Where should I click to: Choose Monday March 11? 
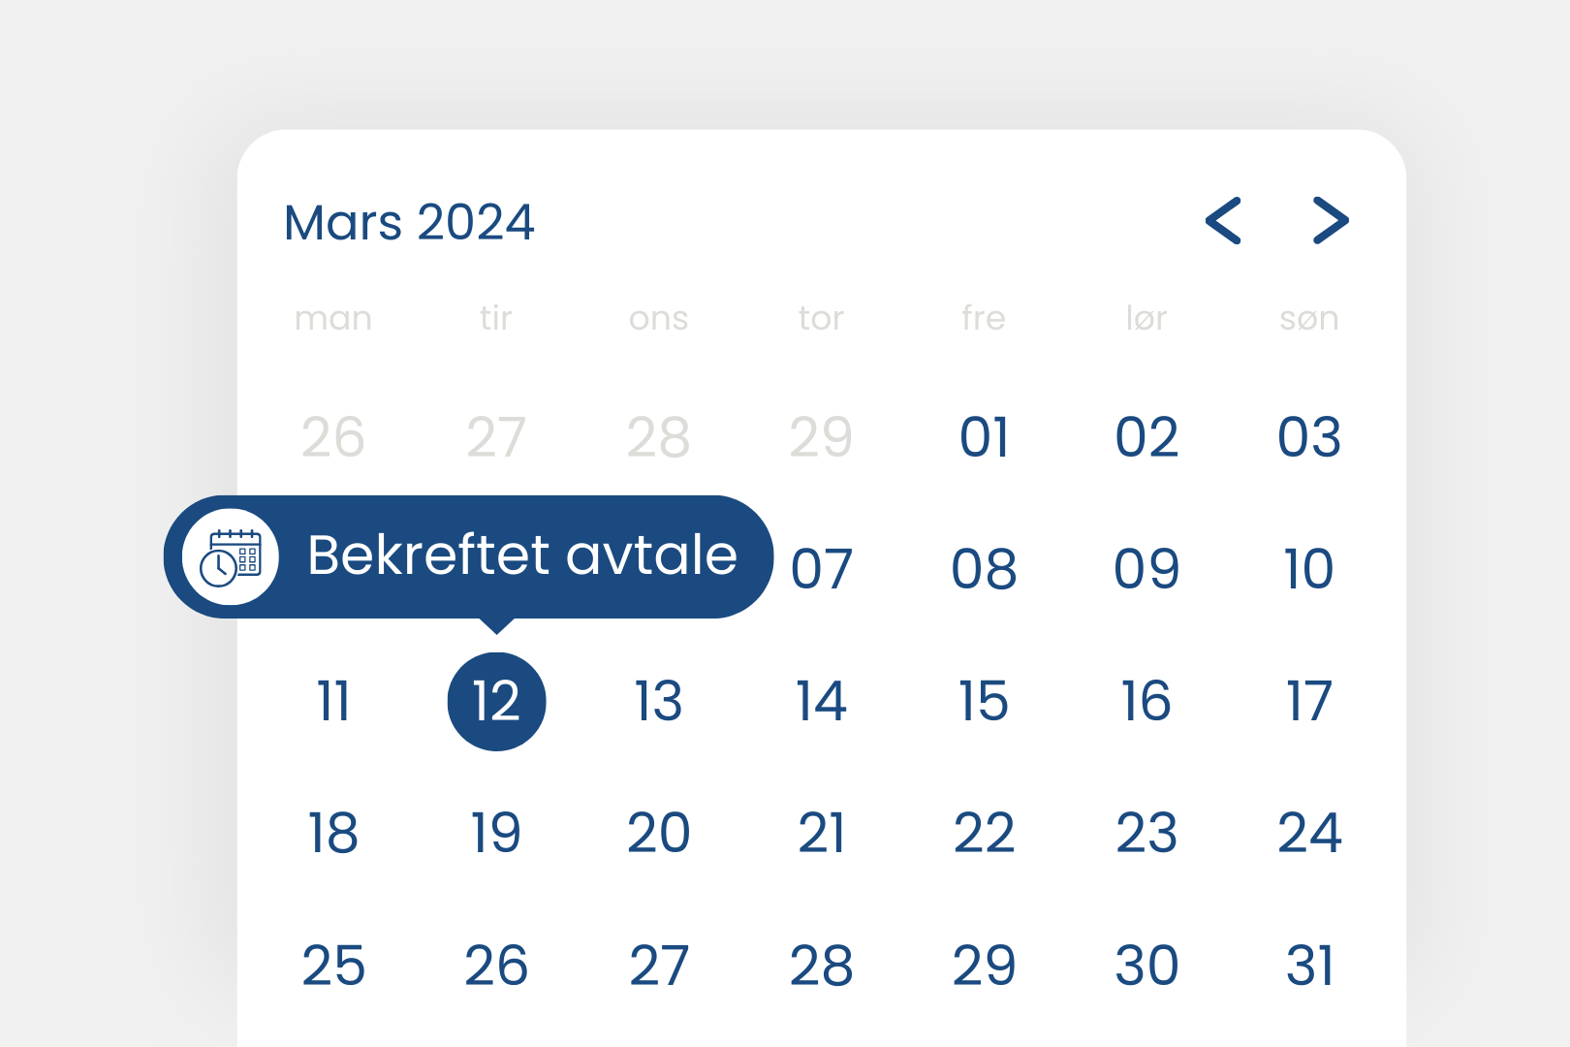[x=333, y=701]
